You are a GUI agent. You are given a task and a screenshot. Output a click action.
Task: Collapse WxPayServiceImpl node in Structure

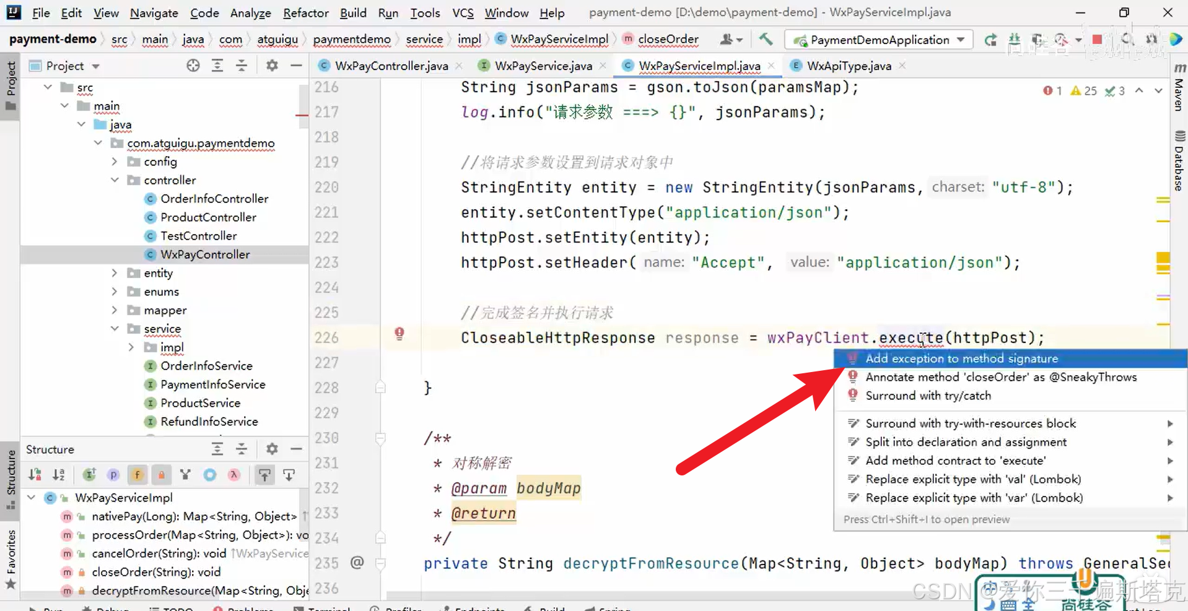[x=31, y=497]
